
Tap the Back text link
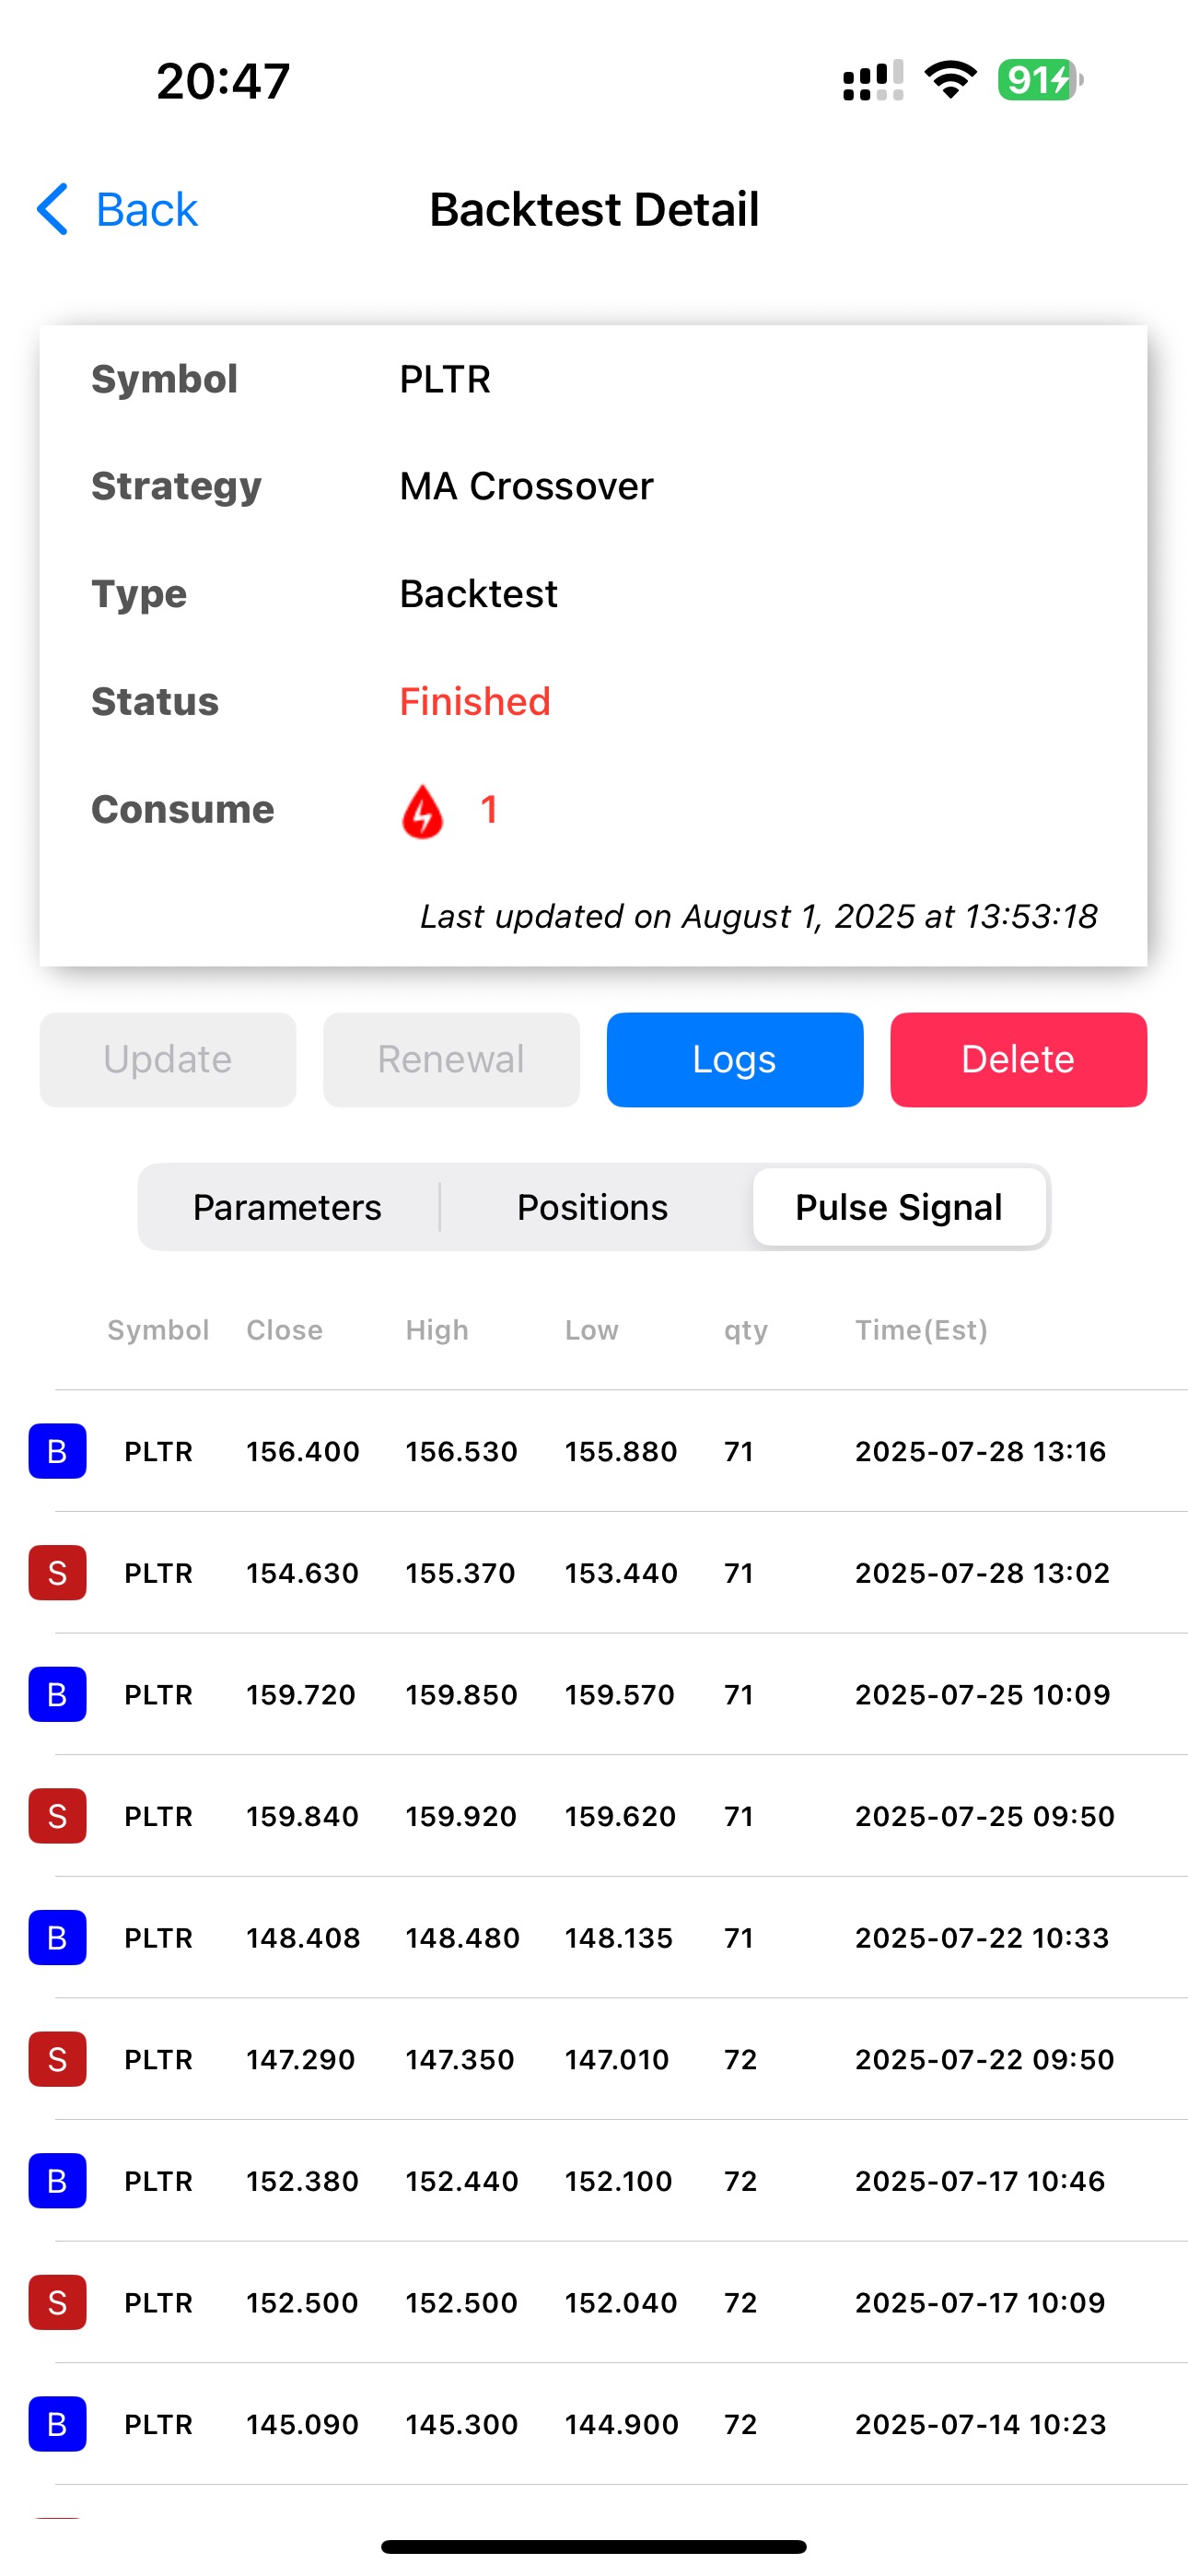(146, 210)
